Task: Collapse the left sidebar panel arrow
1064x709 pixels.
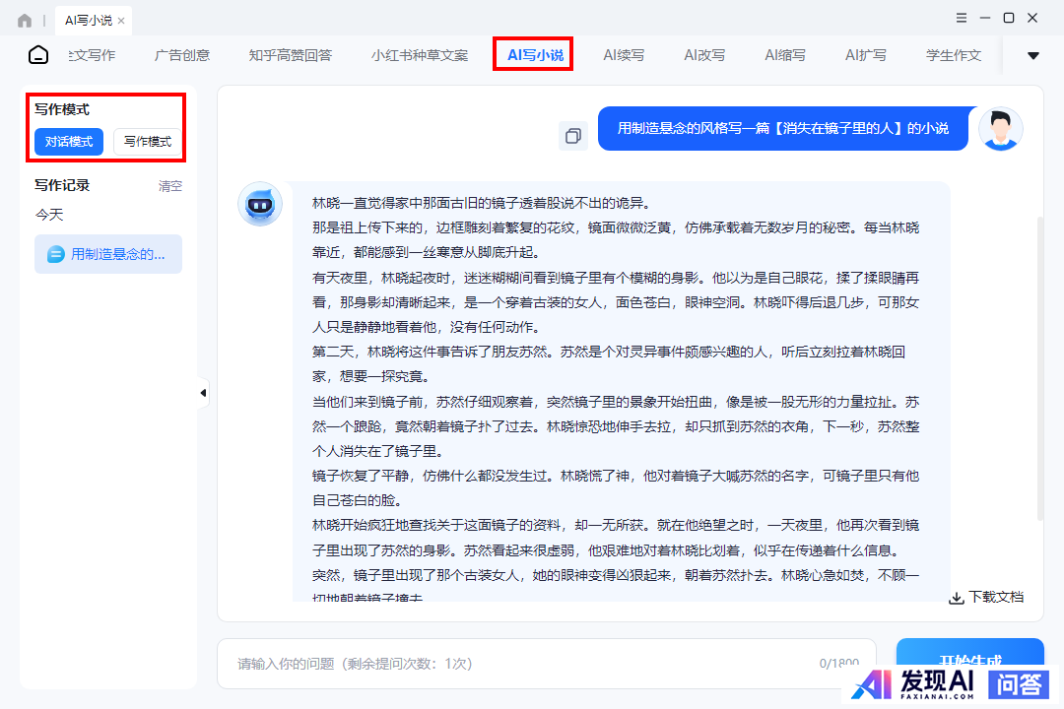Action: pyautogui.click(x=203, y=393)
